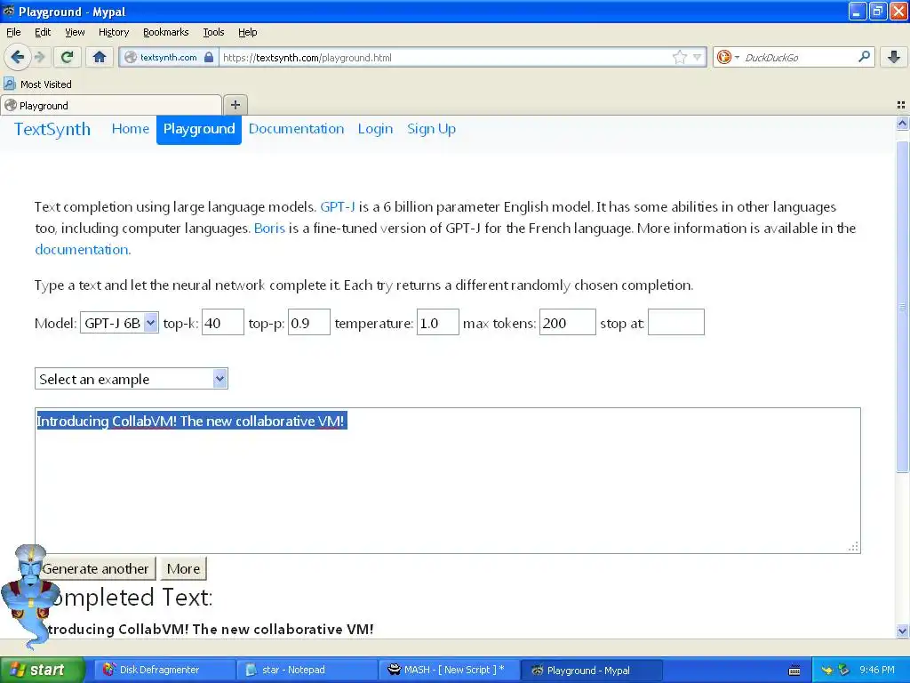Image resolution: width=910 pixels, height=683 pixels.
Task: Click the 9:46 PM system clock
Action: tap(877, 670)
